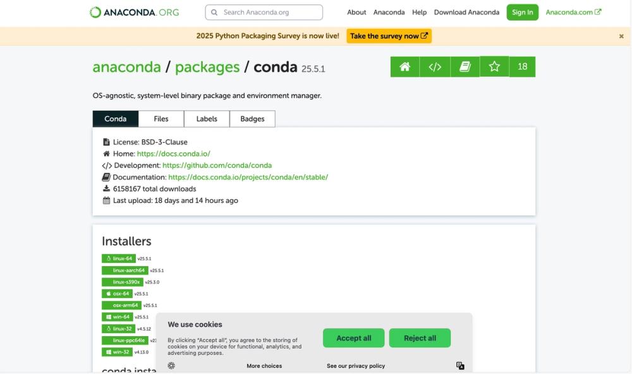632x374 pixels.
Task: Focus the Search Anaconda.org field
Action: 264,13
